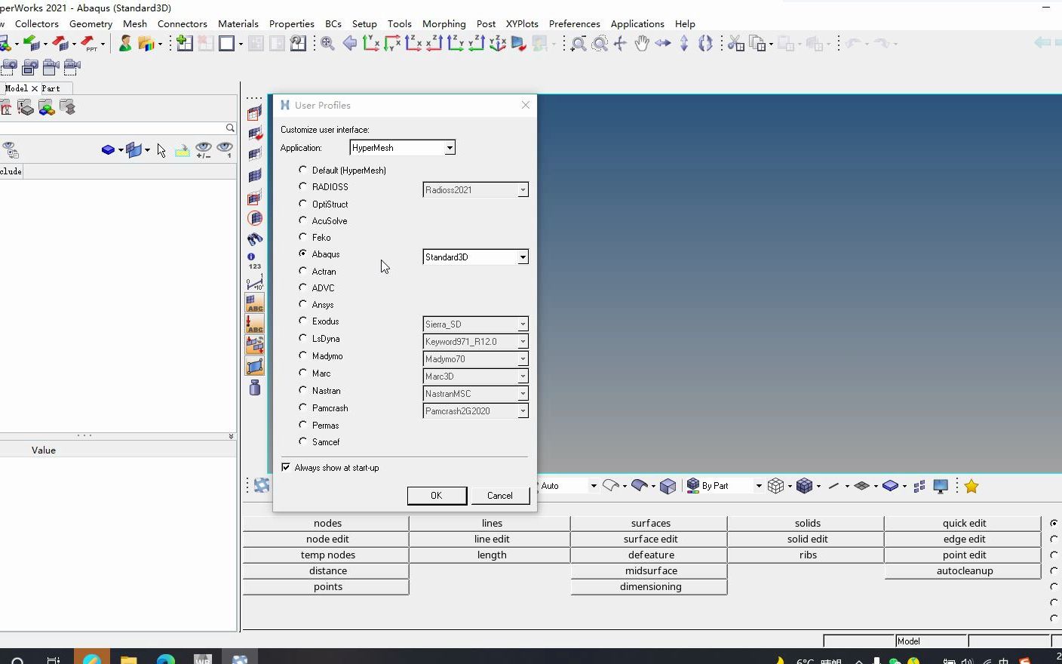1062x664 pixels.
Task: Select the Default (HyperMesh) radio button
Action: 302,170
